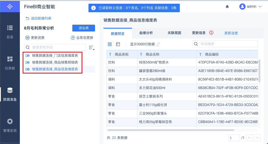This screenshot has height=144, width=268.
Task: Go to the next page arrow
Action: 258,138
